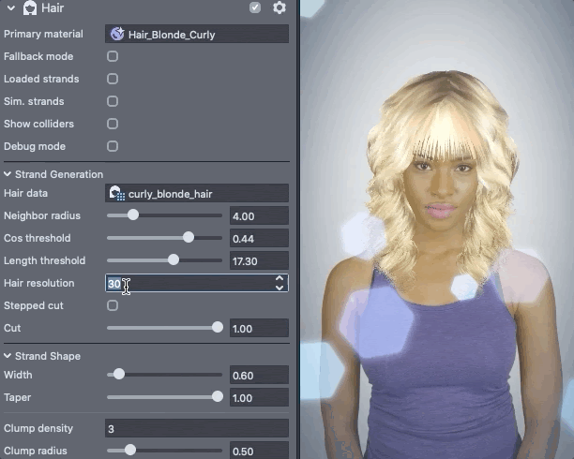Image resolution: width=574 pixels, height=459 pixels.
Task: Click the Hair component icon in header
Action: point(30,8)
